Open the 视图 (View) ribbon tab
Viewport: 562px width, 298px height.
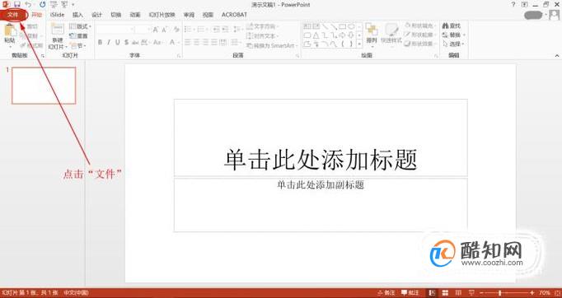click(208, 15)
